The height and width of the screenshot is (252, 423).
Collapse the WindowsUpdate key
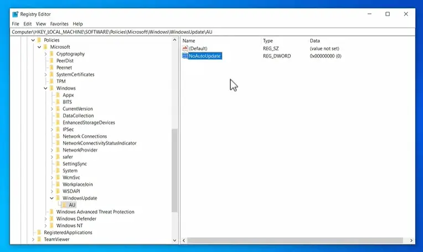pos(52,198)
